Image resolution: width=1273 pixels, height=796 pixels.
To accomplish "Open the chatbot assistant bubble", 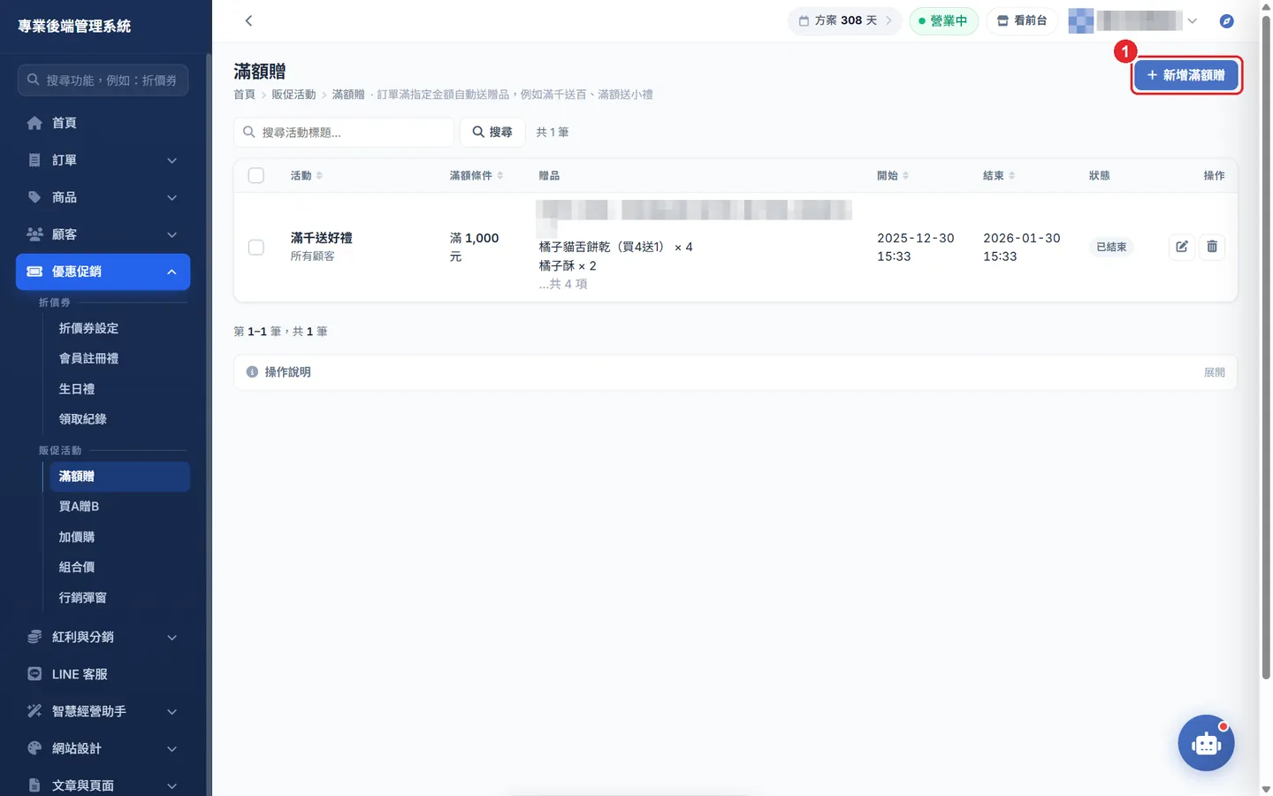I will point(1206,743).
